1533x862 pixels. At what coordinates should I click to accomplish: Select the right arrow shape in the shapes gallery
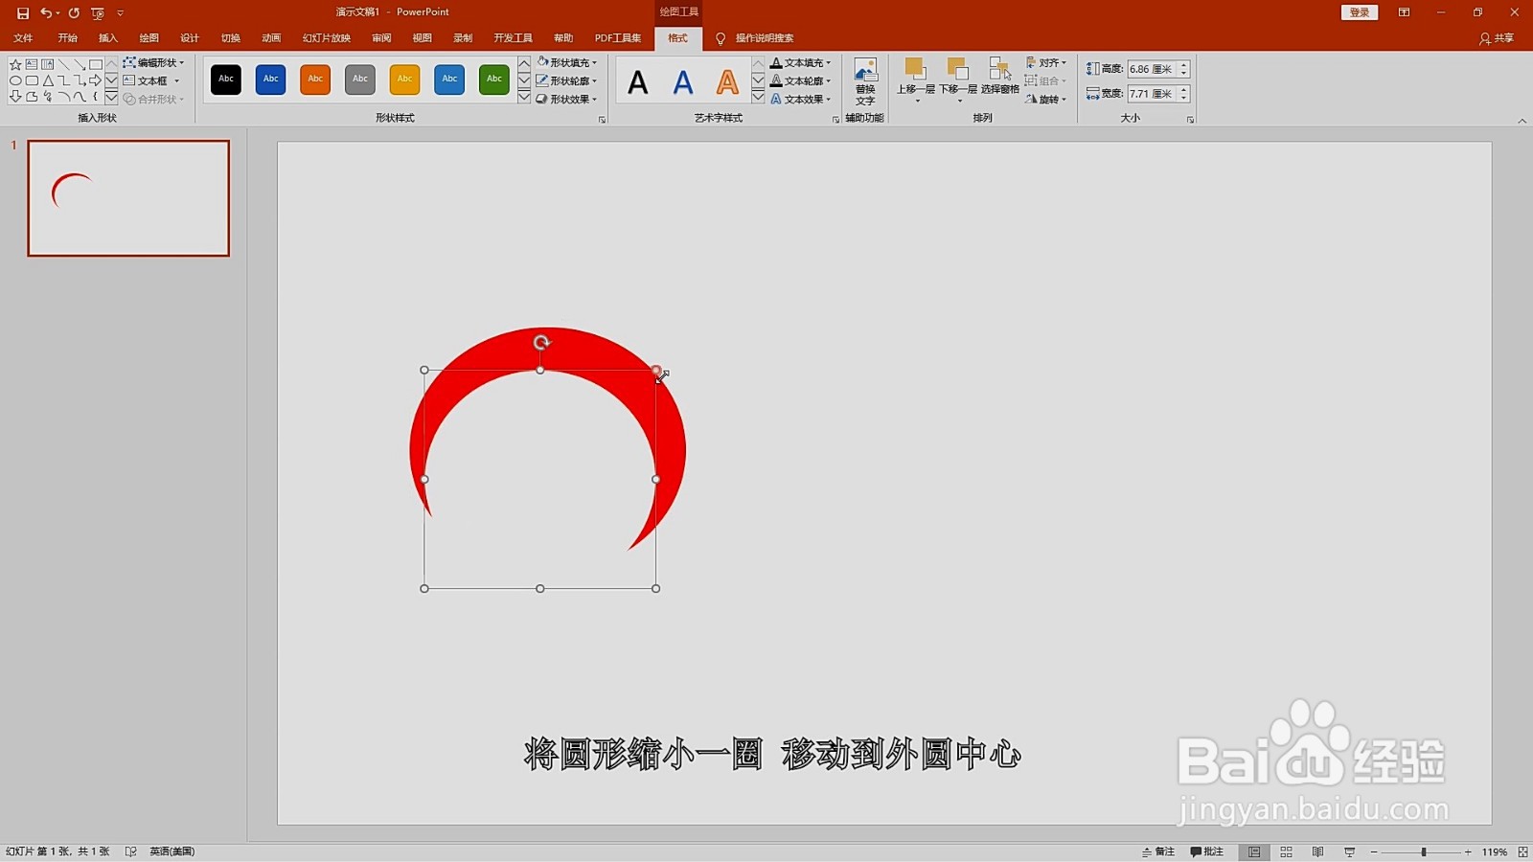point(96,80)
